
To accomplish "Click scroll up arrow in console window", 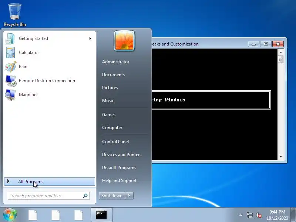I will [281, 52].
